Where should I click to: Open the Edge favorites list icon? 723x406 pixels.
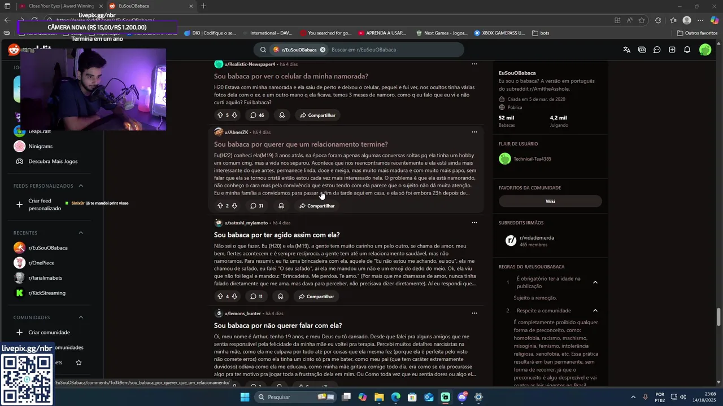(x=673, y=20)
